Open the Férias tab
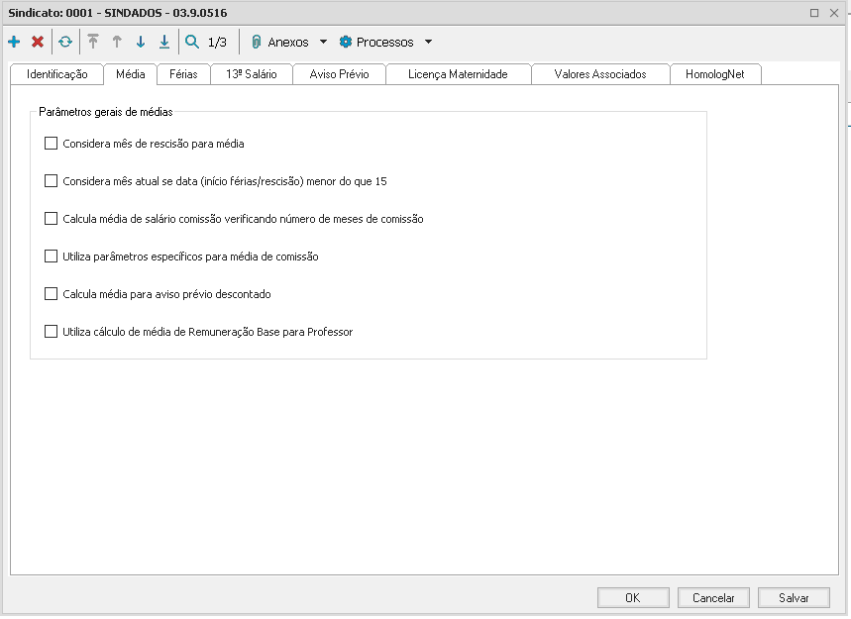 [183, 74]
